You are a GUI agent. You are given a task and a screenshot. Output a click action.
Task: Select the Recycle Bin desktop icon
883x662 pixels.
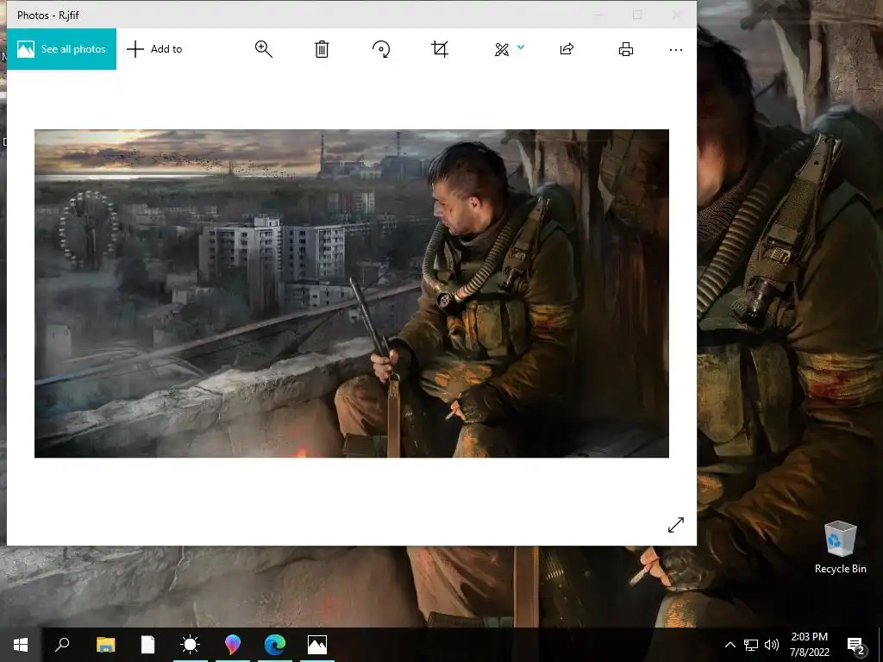click(x=840, y=547)
